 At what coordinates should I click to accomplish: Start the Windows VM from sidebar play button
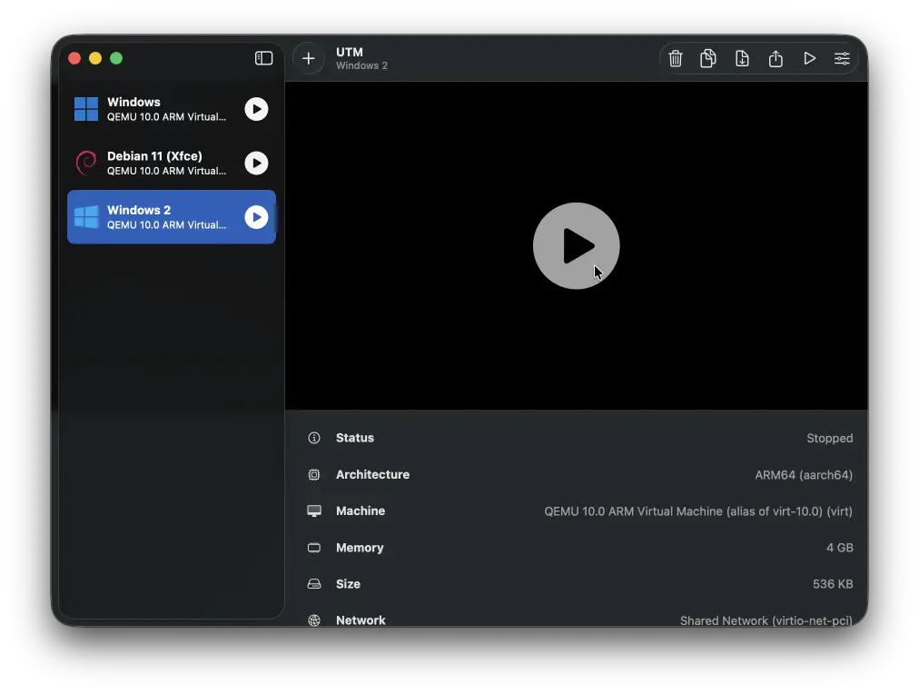click(256, 109)
